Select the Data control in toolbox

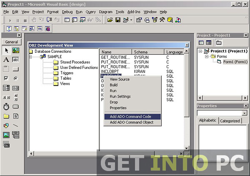click(x=16, y=135)
